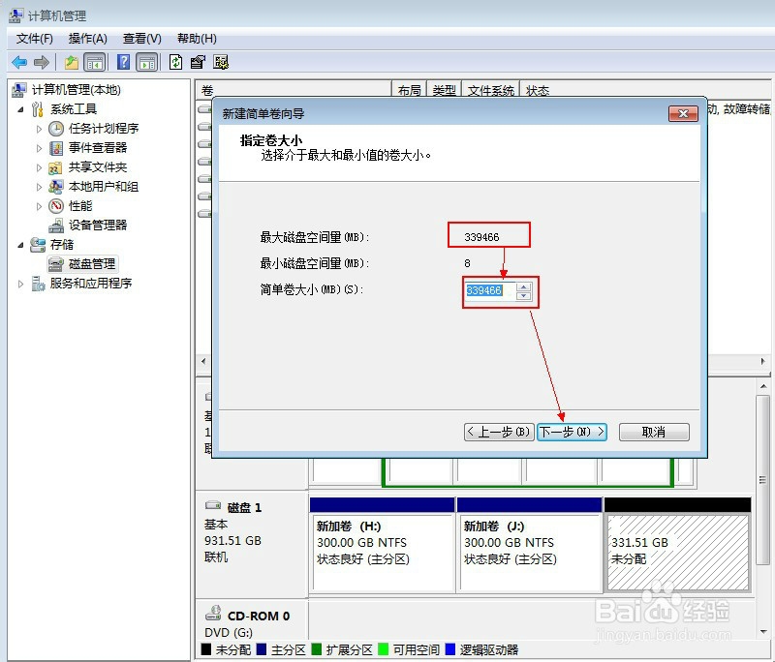This screenshot has height=662, width=775.
Task: Click the green Extended Partition (扩展分区) swatch
Action: pos(317,648)
